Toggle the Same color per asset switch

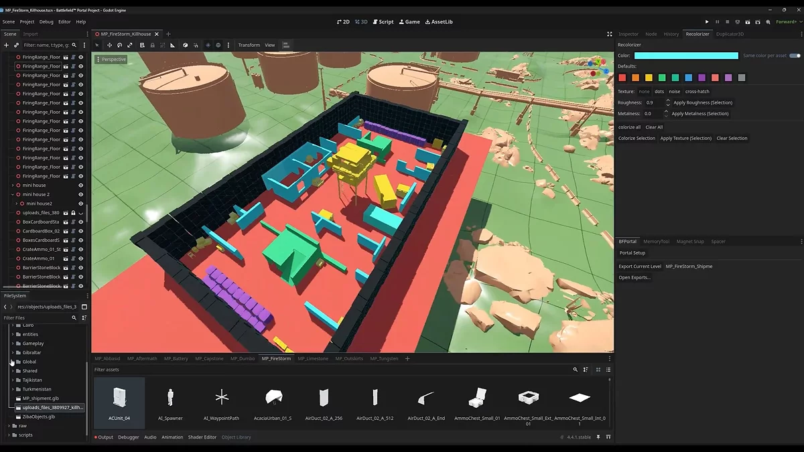point(795,56)
